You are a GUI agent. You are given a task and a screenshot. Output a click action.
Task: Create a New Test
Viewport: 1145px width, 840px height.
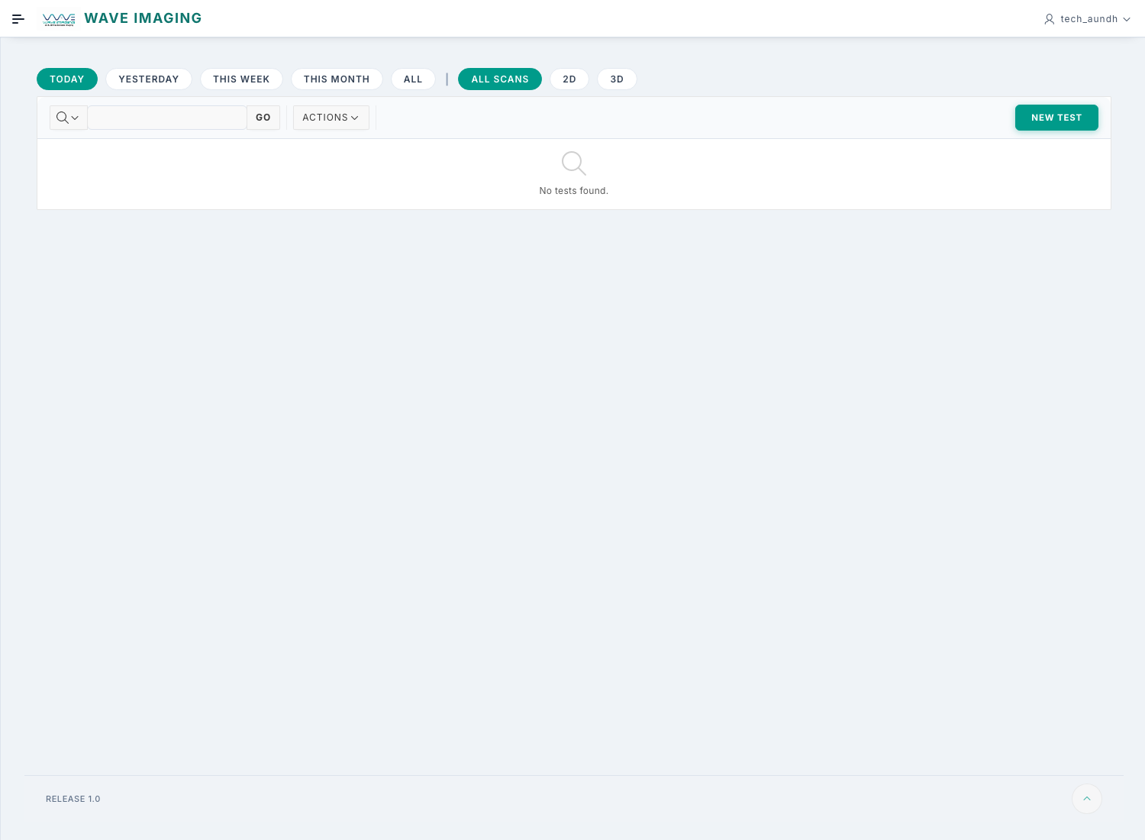1056,118
